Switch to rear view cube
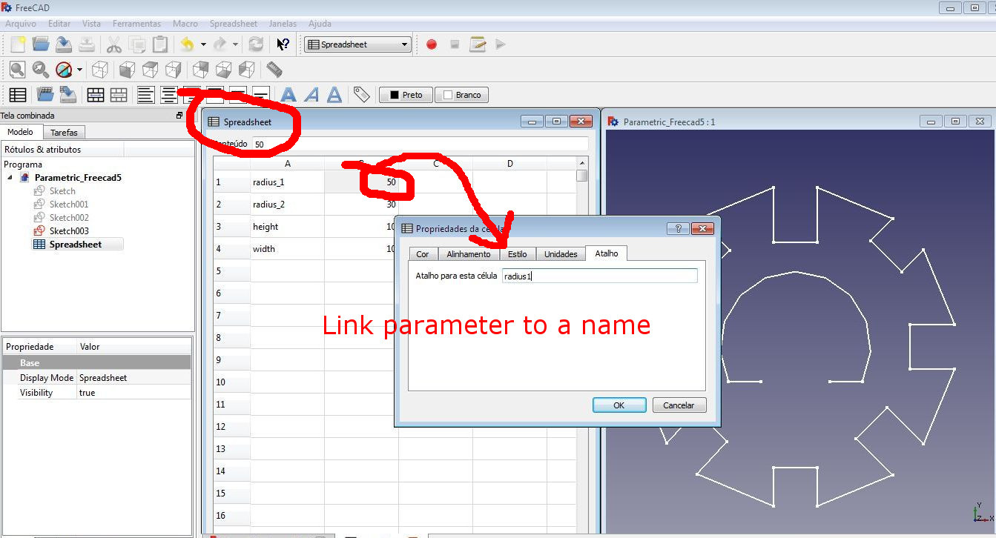The width and height of the screenshot is (996, 538). click(200, 70)
